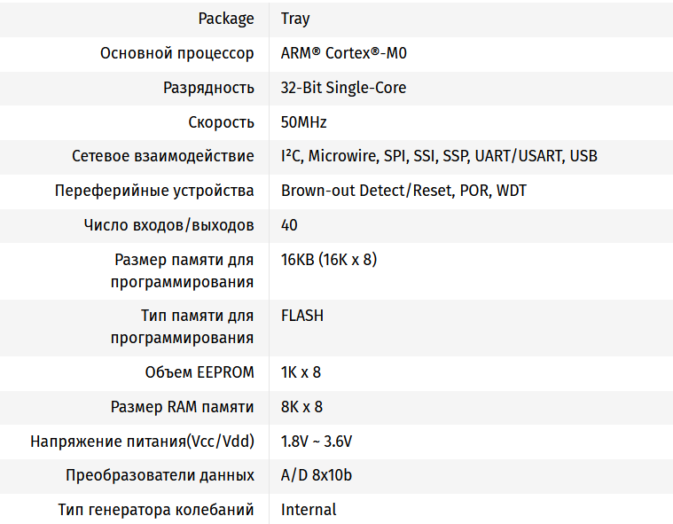Click the "50MHz" speed value

coord(304,122)
